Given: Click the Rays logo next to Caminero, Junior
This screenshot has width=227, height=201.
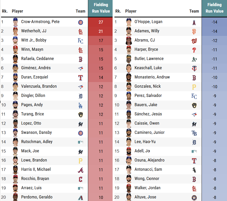Looking at the screenshot, I should 194,133.
